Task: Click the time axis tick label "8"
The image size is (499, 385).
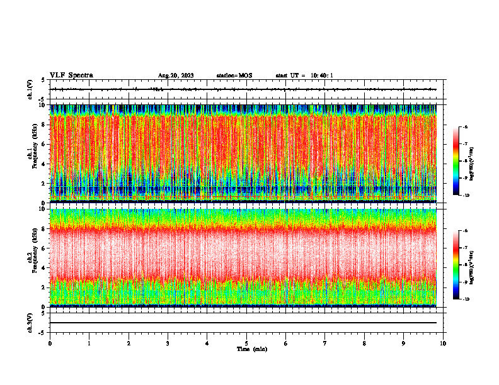Action: 364,343
